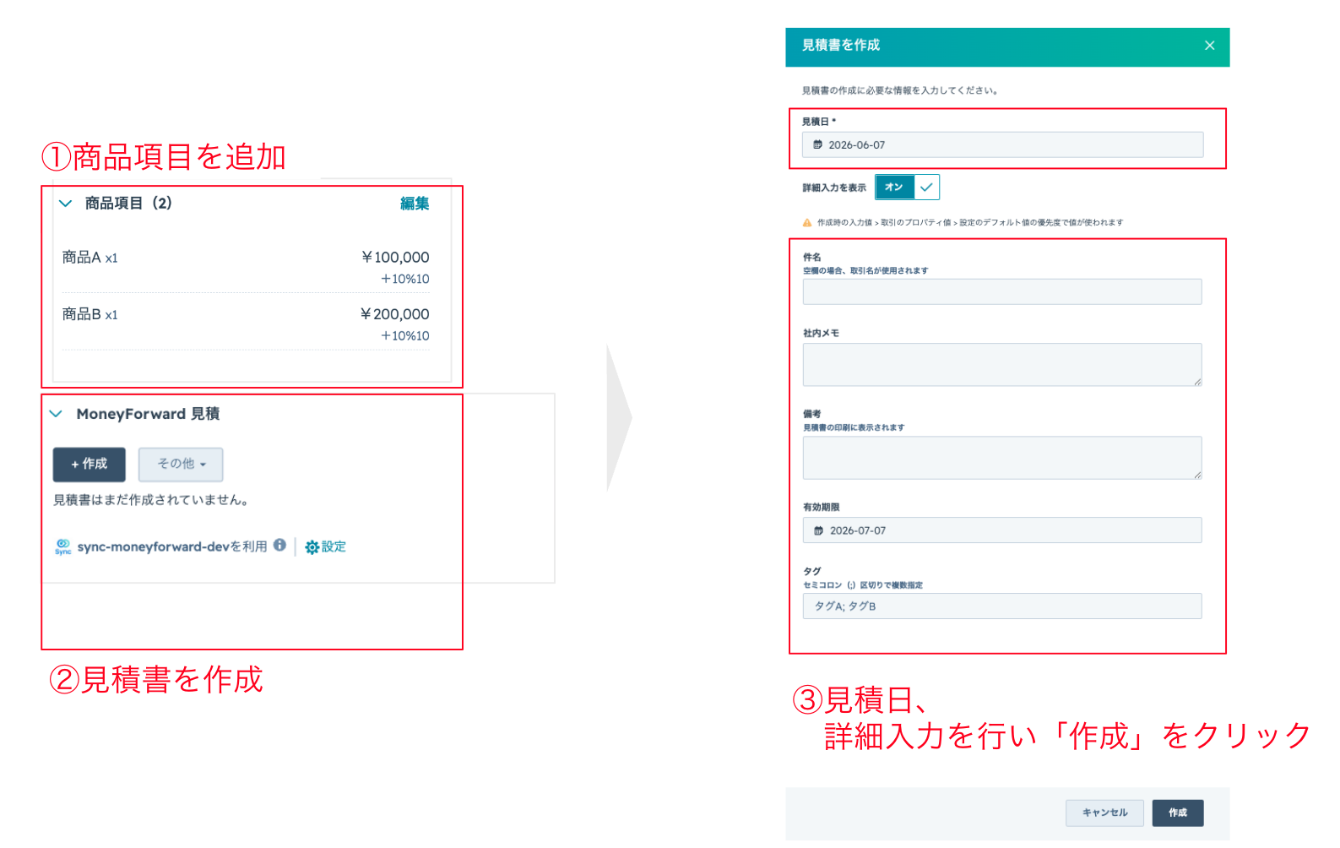Collapse the 商品項目 (2) section chevron
The height and width of the screenshot is (848, 1340).
(65, 204)
